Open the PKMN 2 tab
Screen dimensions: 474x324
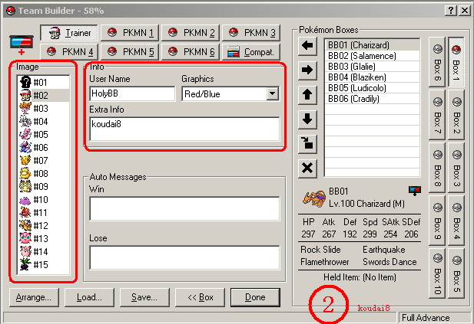tap(191, 32)
